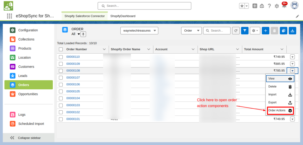This screenshot has height=145, width=303.
Task: Open the Shop URL column chevron
Action: pyautogui.click(x=238, y=49)
